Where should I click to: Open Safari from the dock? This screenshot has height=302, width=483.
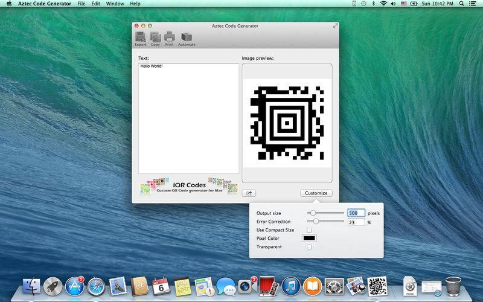click(96, 286)
